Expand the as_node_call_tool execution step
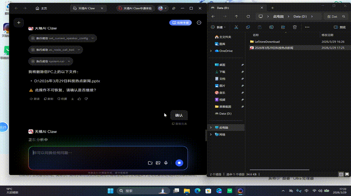Screen dimensions: 351x196 [x=55, y=50]
